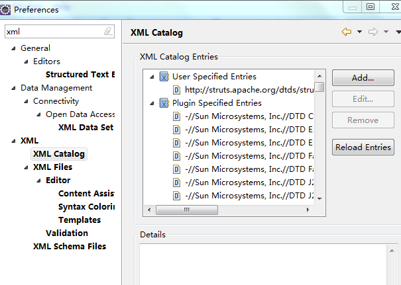Open XML Schema Files preference page
The image size is (401, 285).
click(70, 247)
